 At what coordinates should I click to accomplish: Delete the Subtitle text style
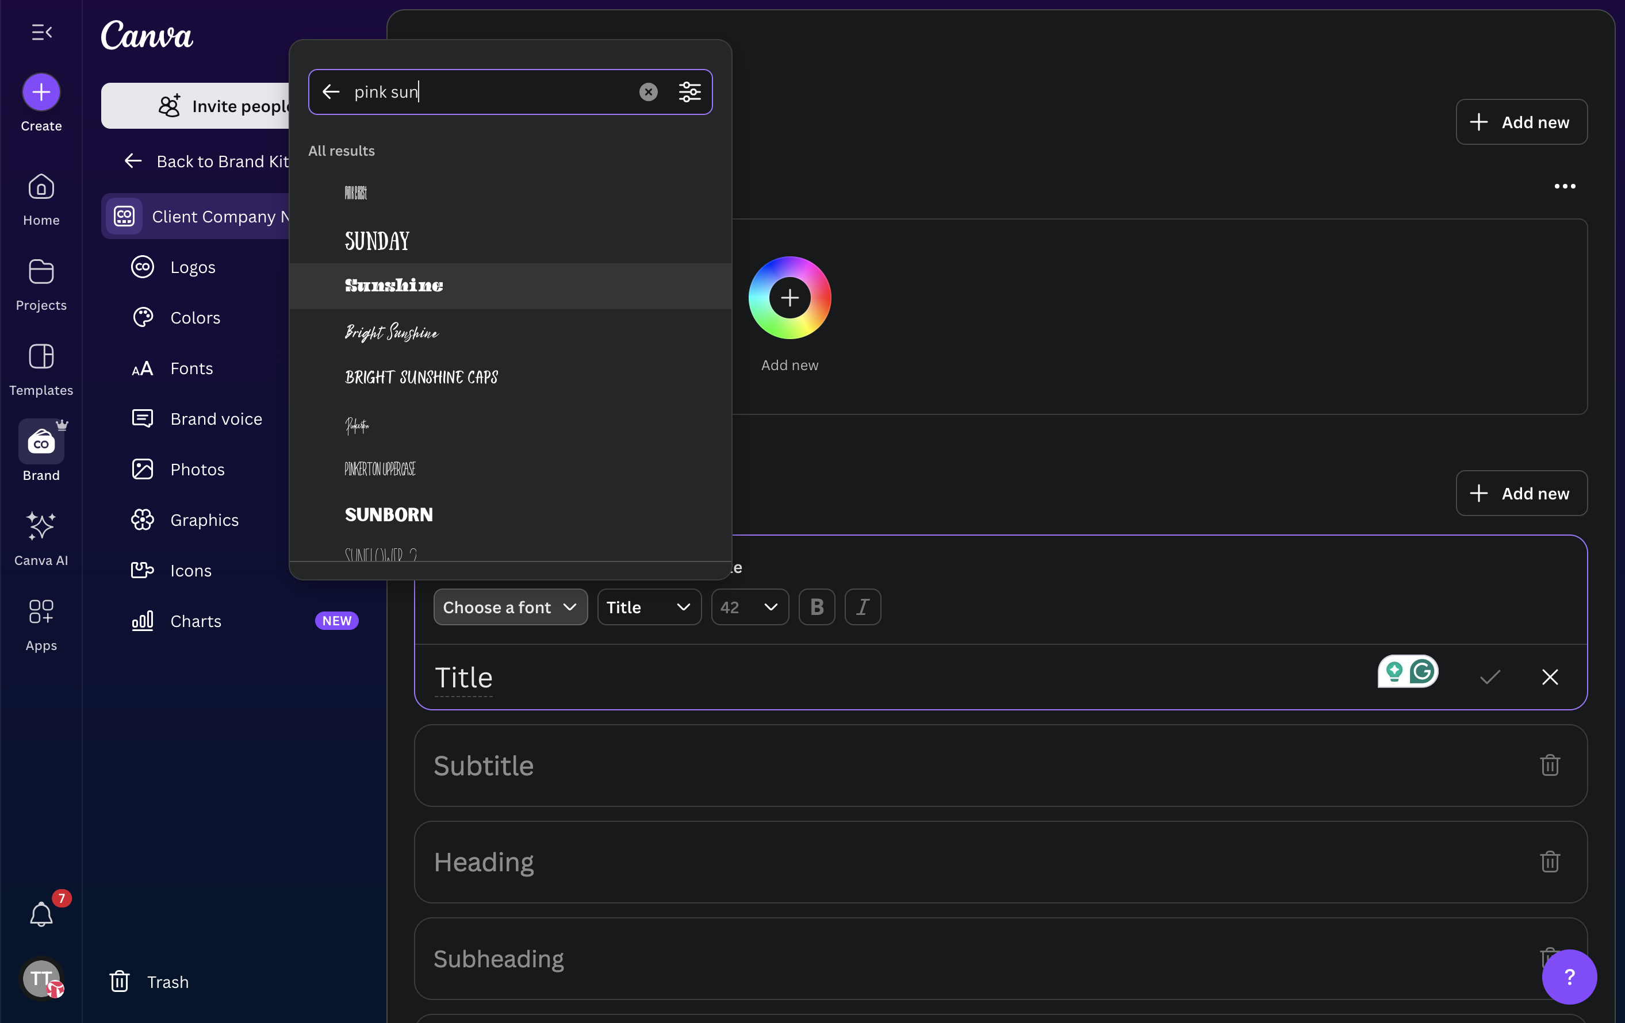tap(1550, 765)
